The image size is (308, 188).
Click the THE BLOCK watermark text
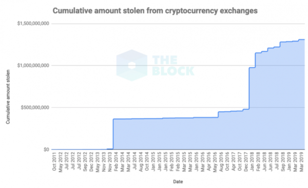pos(173,65)
